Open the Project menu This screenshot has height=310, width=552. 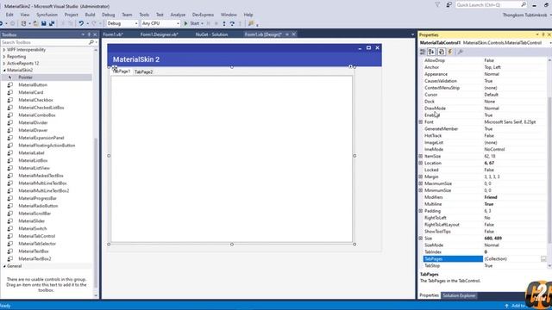coord(71,15)
